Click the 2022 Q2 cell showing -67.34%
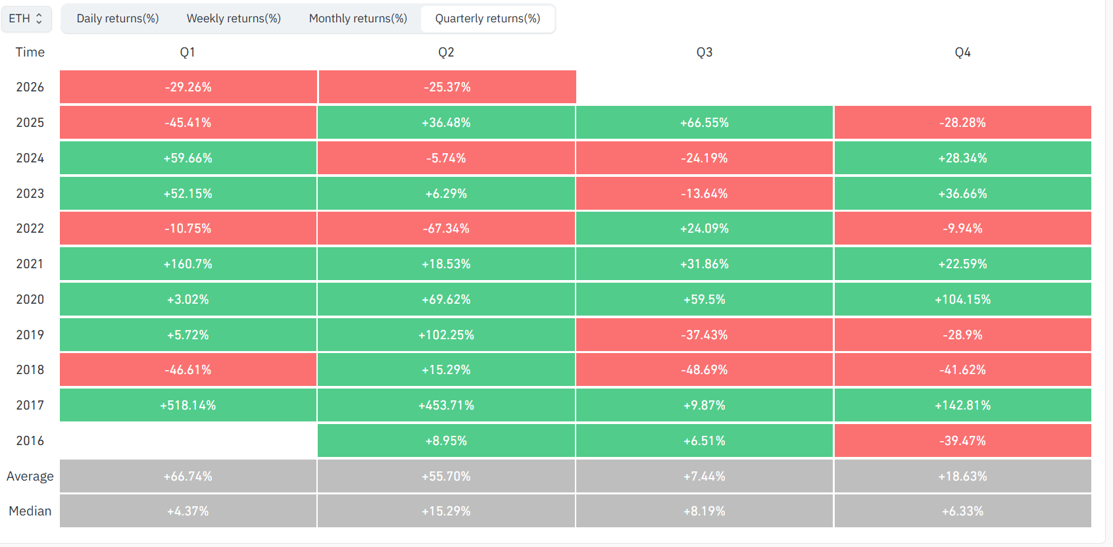 [x=446, y=228]
